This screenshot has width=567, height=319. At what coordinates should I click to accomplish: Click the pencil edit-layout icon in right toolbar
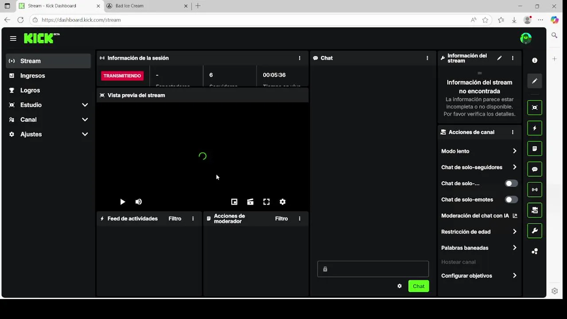tap(535, 81)
